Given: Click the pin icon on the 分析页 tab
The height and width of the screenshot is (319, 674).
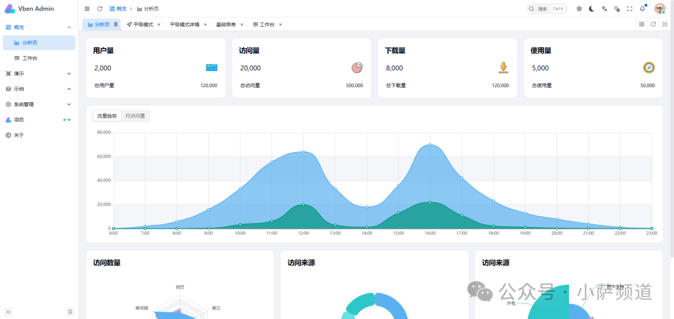Looking at the screenshot, I should [115, 24].
